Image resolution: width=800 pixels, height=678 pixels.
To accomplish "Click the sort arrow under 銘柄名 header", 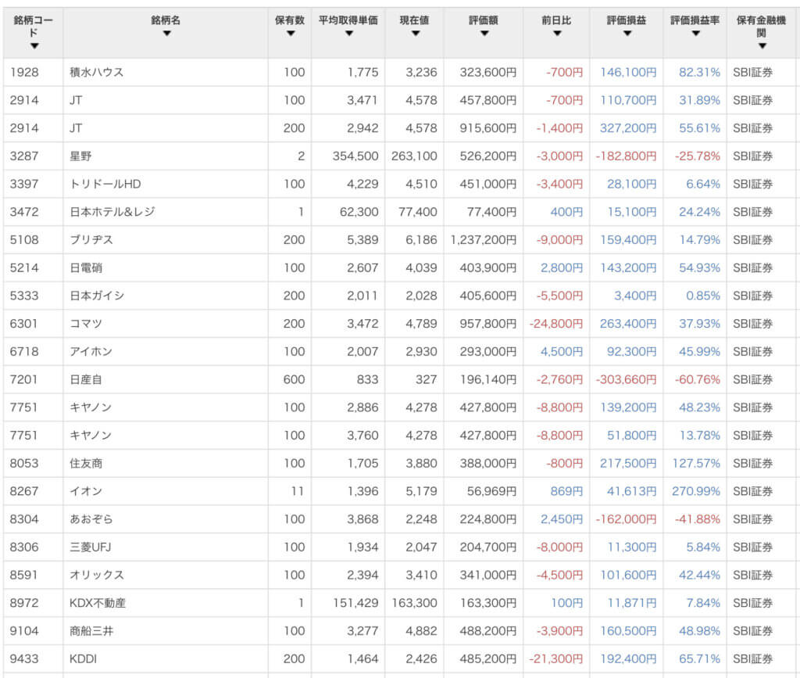I will (x=166, y=34).
